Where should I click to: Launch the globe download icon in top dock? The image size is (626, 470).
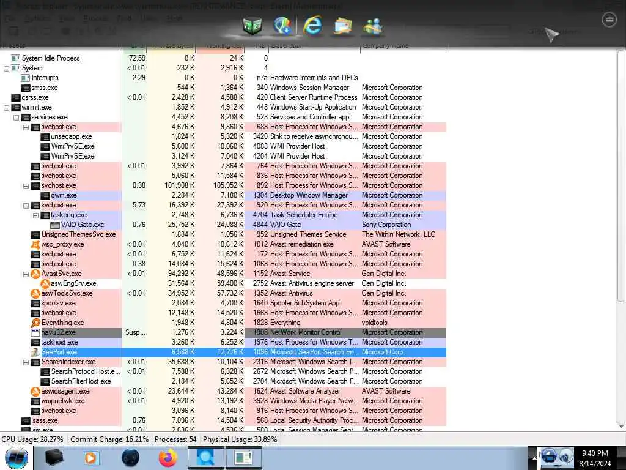click(282, 26)
